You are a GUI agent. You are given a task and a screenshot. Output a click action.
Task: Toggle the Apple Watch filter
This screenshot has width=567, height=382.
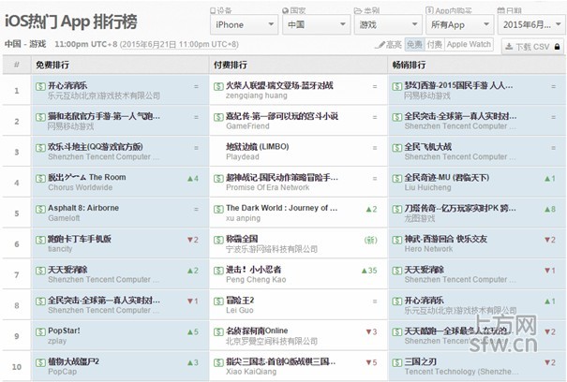point(469,45)
